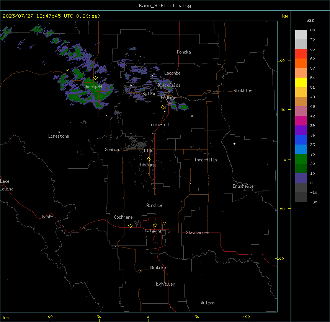
Task: Click the km label at bottom left
Action: [x=6, y=317]
